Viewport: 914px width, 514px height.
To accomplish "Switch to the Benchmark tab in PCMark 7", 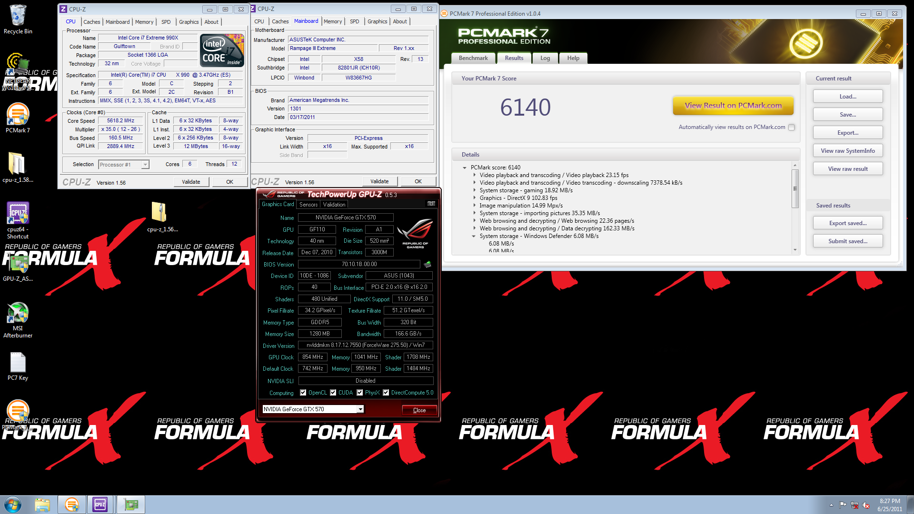I will pyautogui.click(x=473, y=58).
